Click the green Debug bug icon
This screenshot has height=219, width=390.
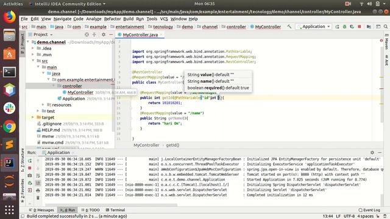coord(344,27)
